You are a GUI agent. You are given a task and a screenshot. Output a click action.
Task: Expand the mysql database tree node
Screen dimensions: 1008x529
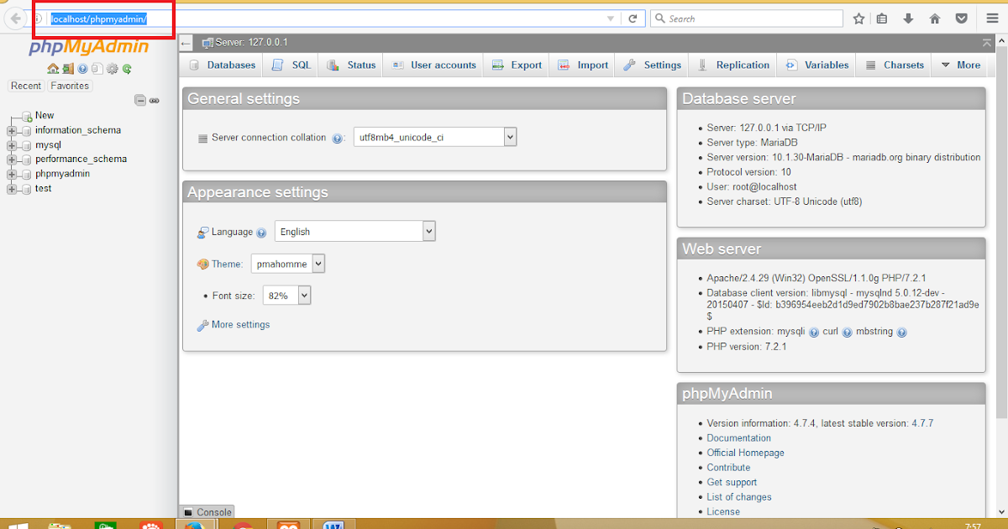click(13, 144)
